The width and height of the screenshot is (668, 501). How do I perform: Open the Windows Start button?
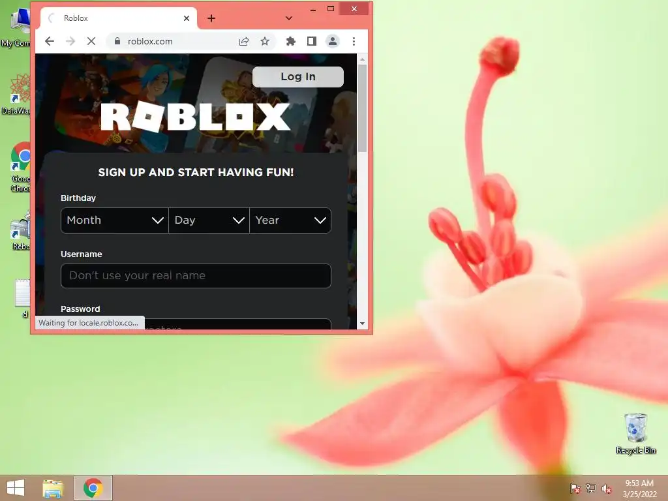[x=16, y=488]
